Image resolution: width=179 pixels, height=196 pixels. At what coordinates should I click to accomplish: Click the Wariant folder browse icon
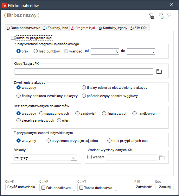[162, 158]
